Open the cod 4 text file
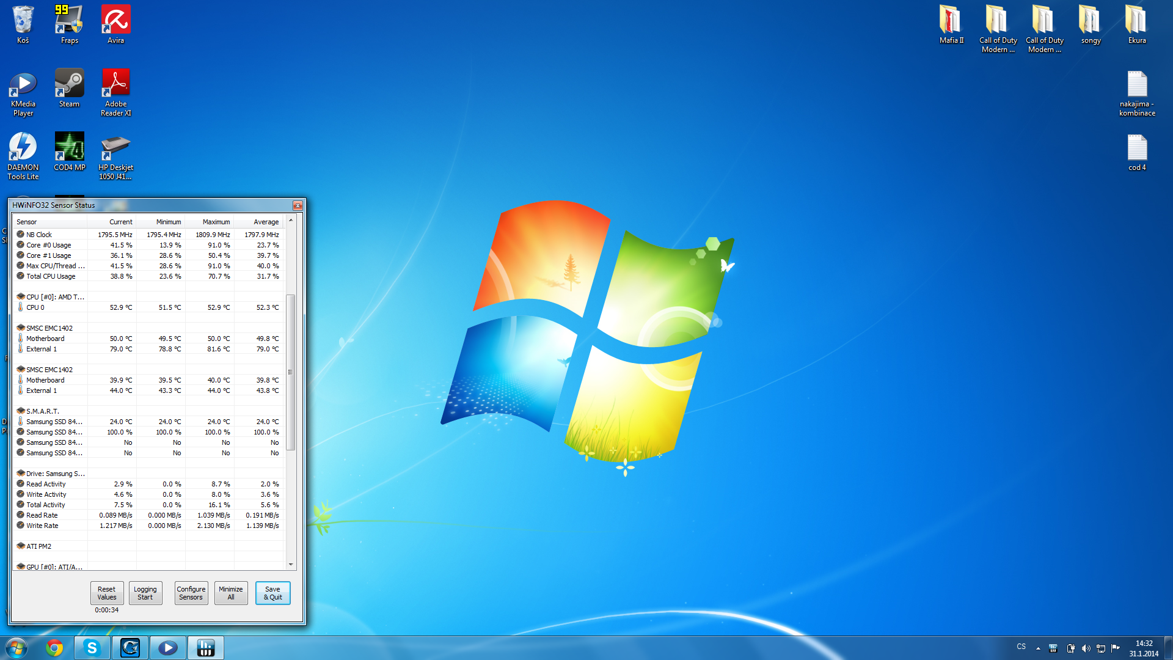The height and width of the screenshot is (660, 1173). [x=1137, y=153]
